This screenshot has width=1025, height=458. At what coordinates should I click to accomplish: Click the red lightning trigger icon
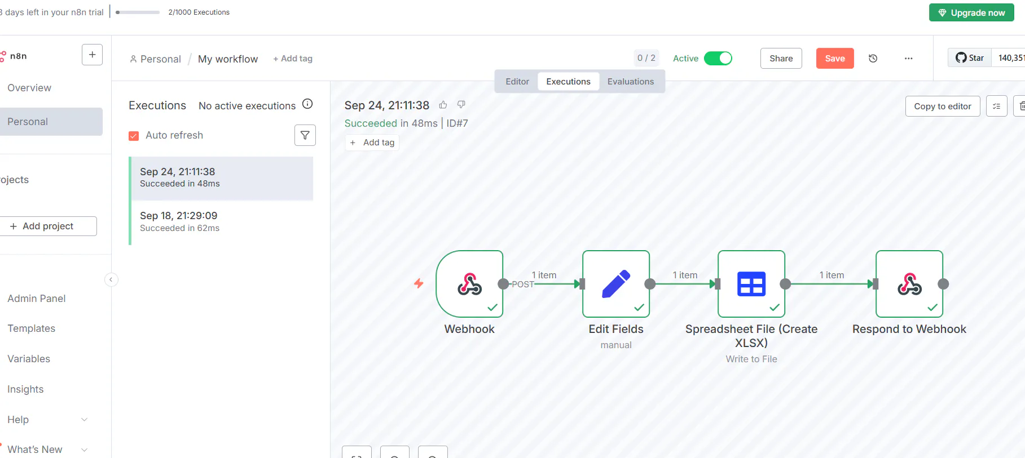(419, 283)
